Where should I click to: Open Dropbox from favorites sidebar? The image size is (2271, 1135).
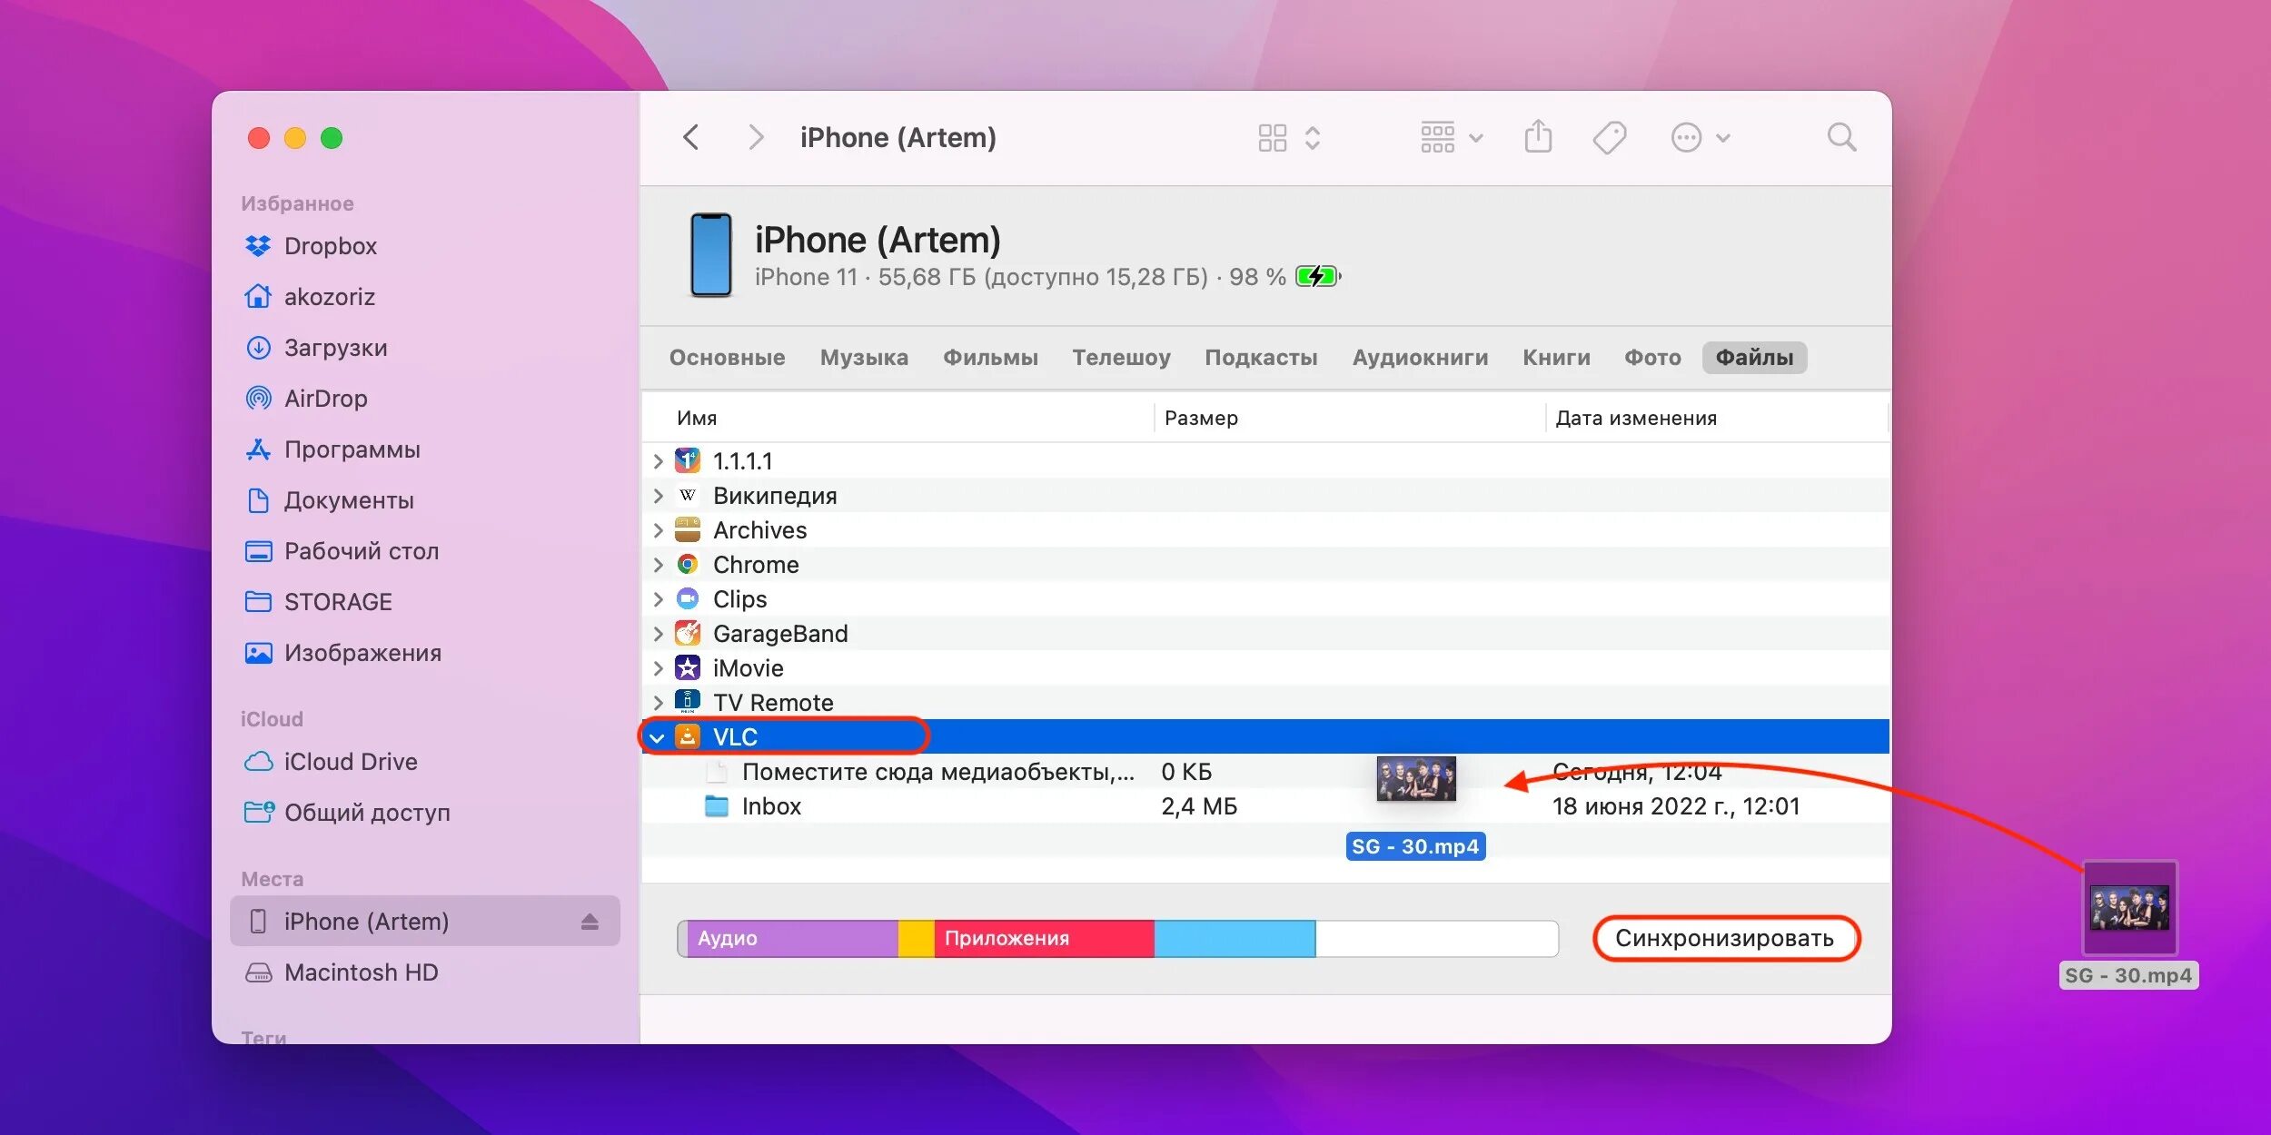tap(330, 246)
